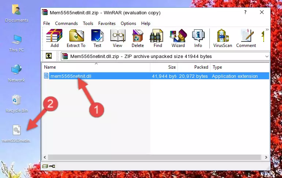Open the View file tool
Image resolution: width=282 pixels, height=178 pixels.
(118, 38)
